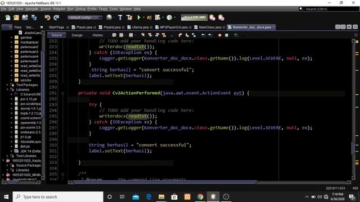360x202 pixels.
Task: Click the New File toolbar icon
Action: 8,17
